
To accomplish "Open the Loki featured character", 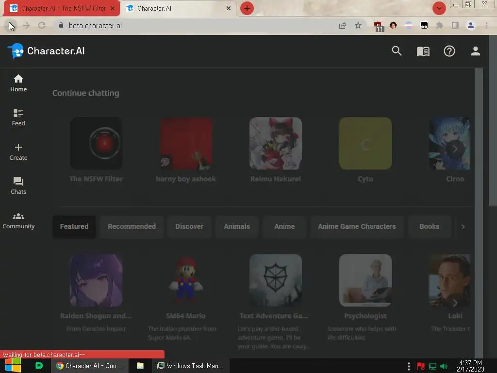I will pos(449,292).
